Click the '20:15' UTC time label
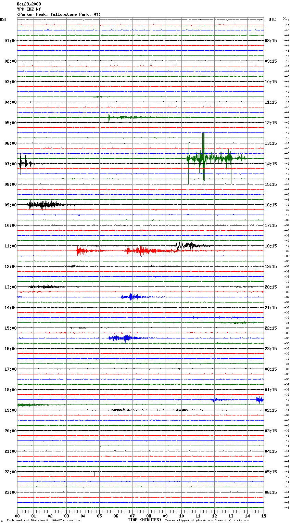This screenshot has height=525, width=291. pyautogui.click(x=271, y=287)
